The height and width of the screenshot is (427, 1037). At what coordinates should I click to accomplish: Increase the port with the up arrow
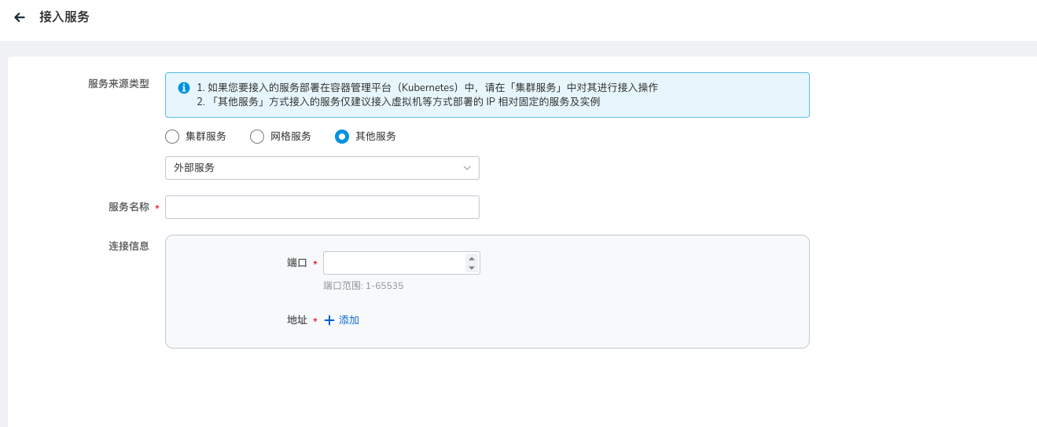point(471,258)
